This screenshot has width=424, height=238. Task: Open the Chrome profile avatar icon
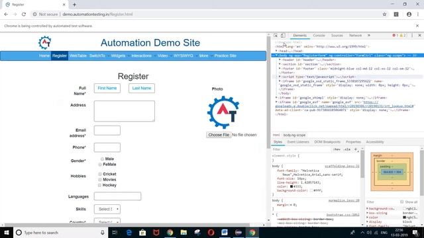pos(409,15)
